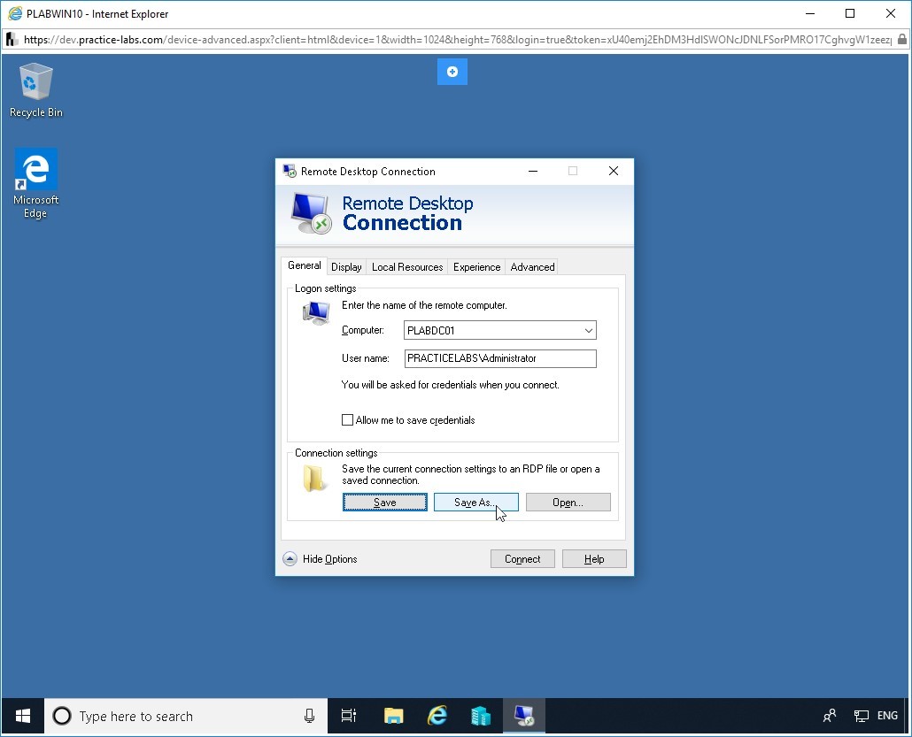Click the Type here to search box

pos(186,716)
